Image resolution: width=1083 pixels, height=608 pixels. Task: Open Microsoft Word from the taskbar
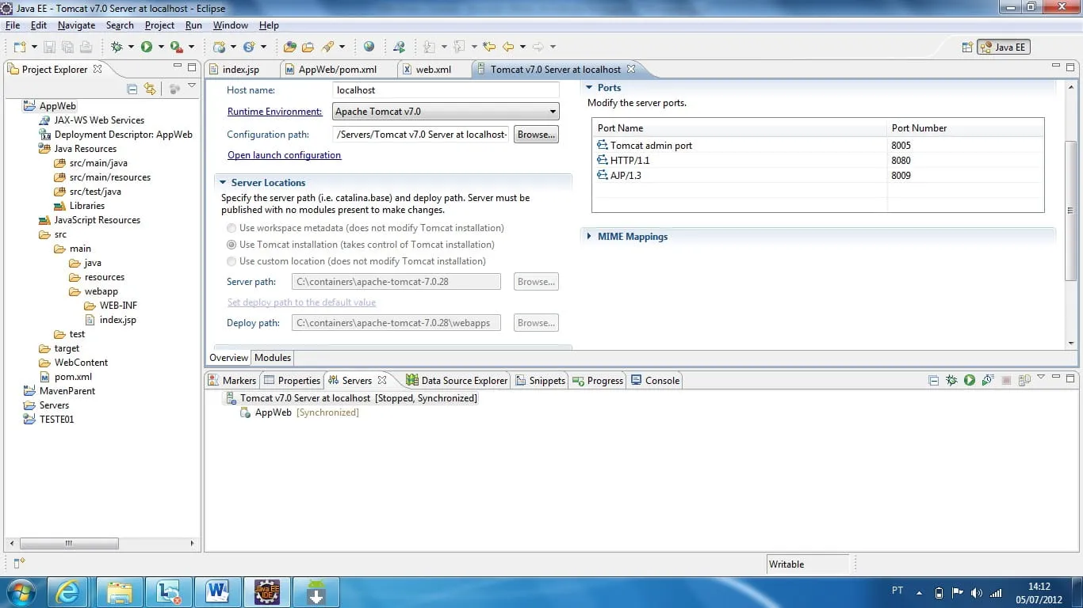coord(217,591)
